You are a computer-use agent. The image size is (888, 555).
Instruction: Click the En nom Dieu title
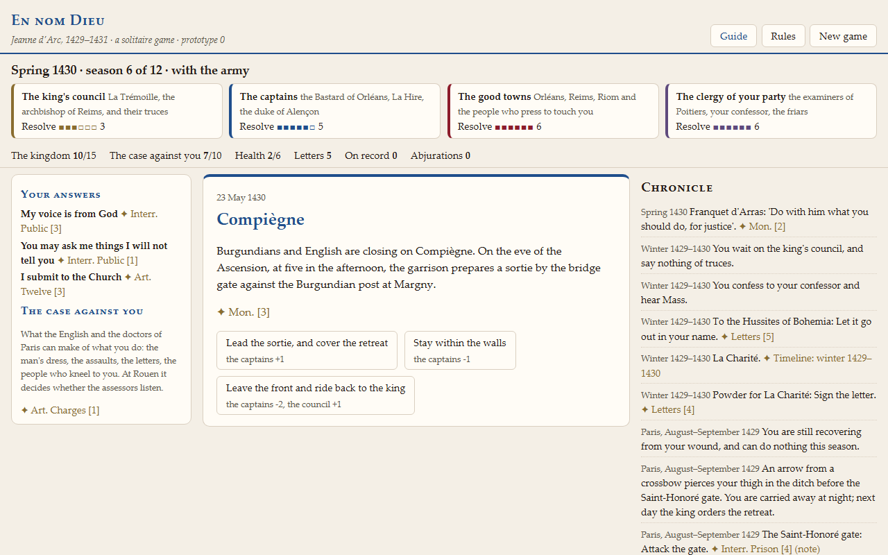click(x=58, y=20)
